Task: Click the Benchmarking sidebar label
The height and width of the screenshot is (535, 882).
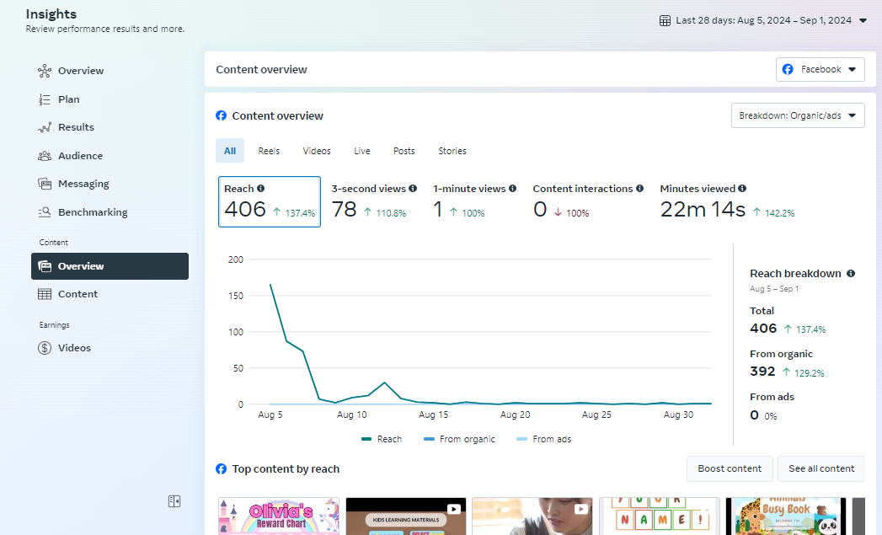Action: (x=93, y=212)
